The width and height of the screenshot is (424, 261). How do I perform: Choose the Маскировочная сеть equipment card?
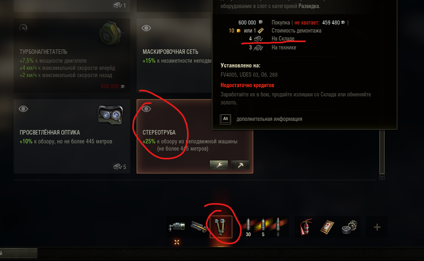click(x=174, y=55)
